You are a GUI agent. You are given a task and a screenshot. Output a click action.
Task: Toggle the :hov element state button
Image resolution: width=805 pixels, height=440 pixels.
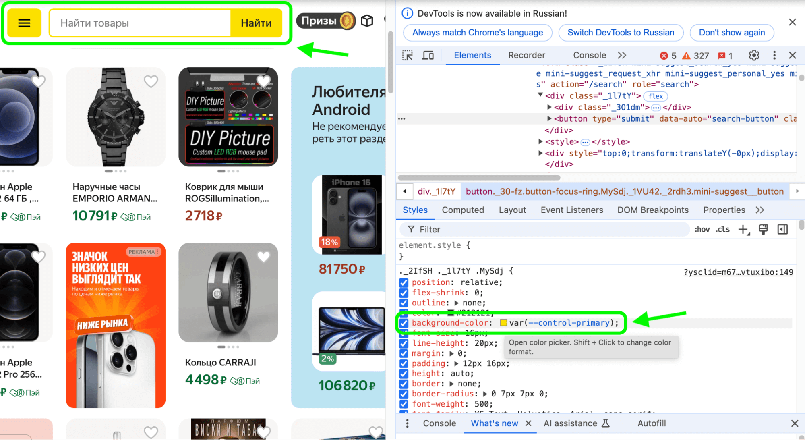point(702,229)
